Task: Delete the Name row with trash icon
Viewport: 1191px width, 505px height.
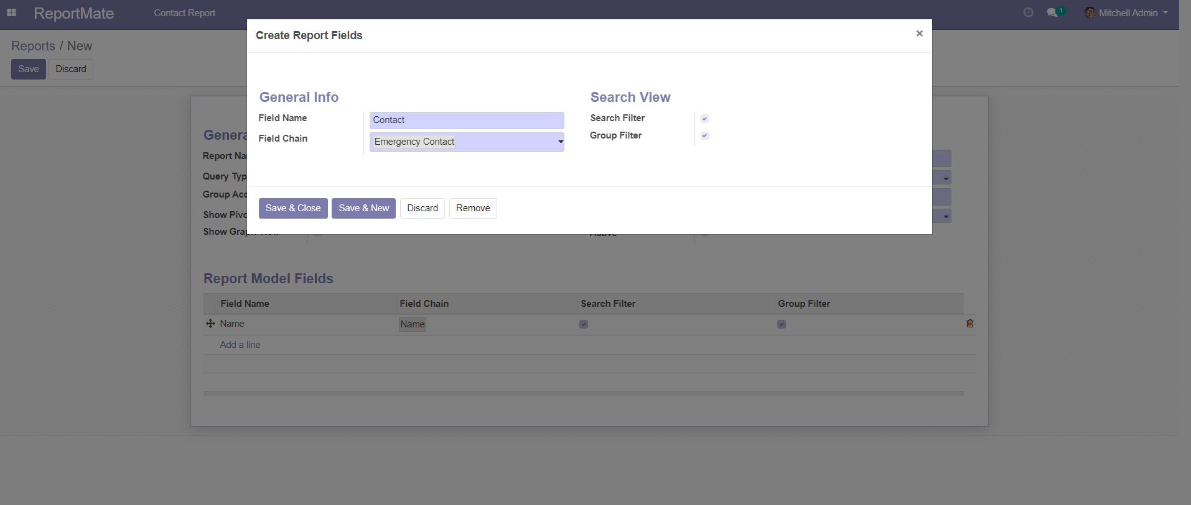Action: (x=969, y=324)
